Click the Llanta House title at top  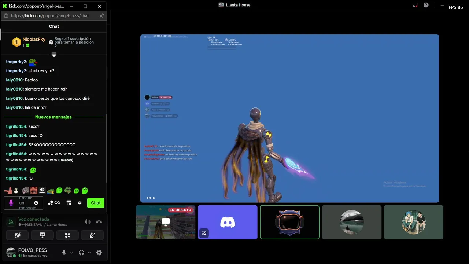[238, 5]
